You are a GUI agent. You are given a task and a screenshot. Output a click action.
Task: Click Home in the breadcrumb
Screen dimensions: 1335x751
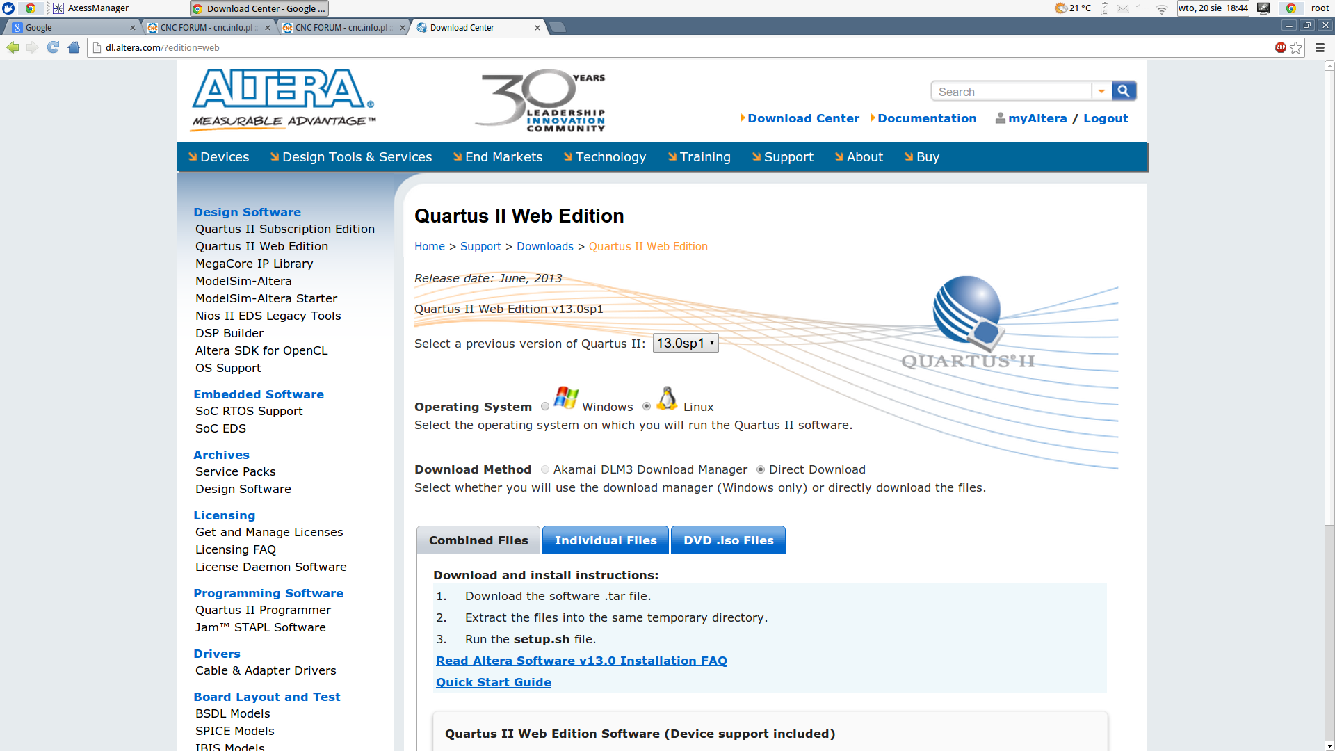point(430,246)
